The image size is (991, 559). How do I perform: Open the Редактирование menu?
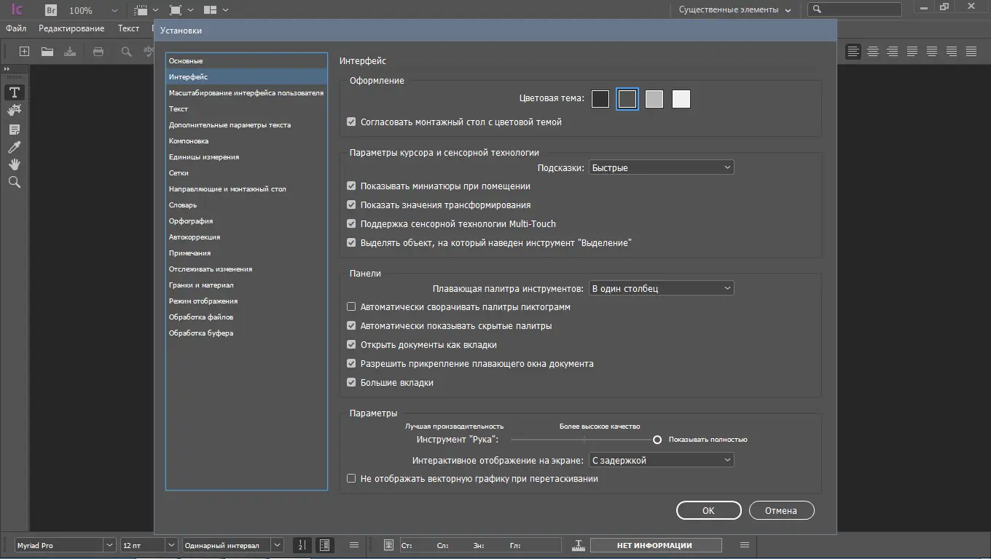(x=71, y=28)
